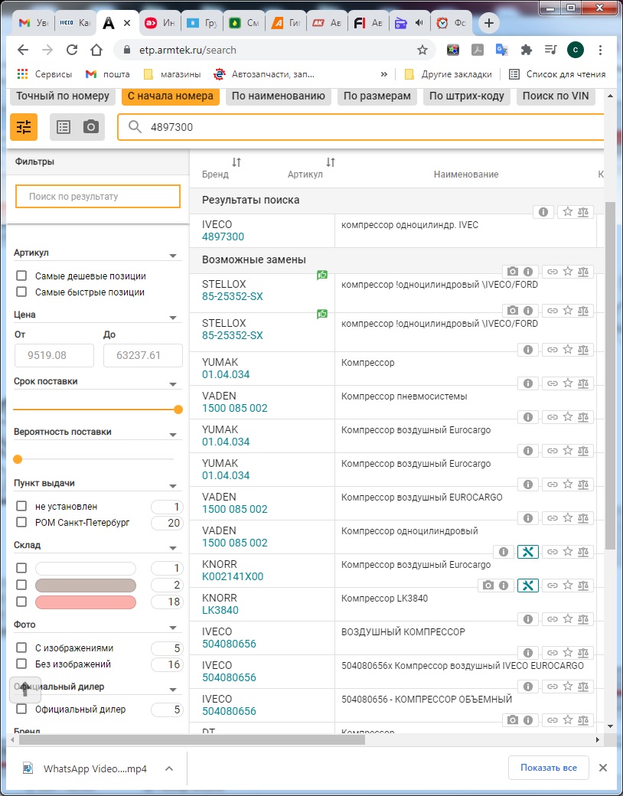Check С изображениями filter
623x796 pixels.
[21, 648]
